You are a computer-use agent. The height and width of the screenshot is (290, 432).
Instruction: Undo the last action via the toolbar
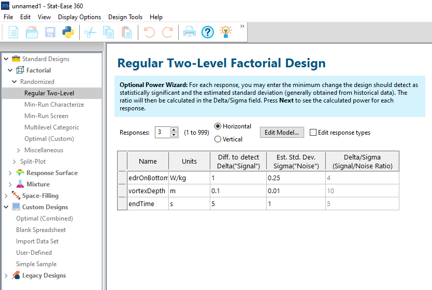coord(149,32)
